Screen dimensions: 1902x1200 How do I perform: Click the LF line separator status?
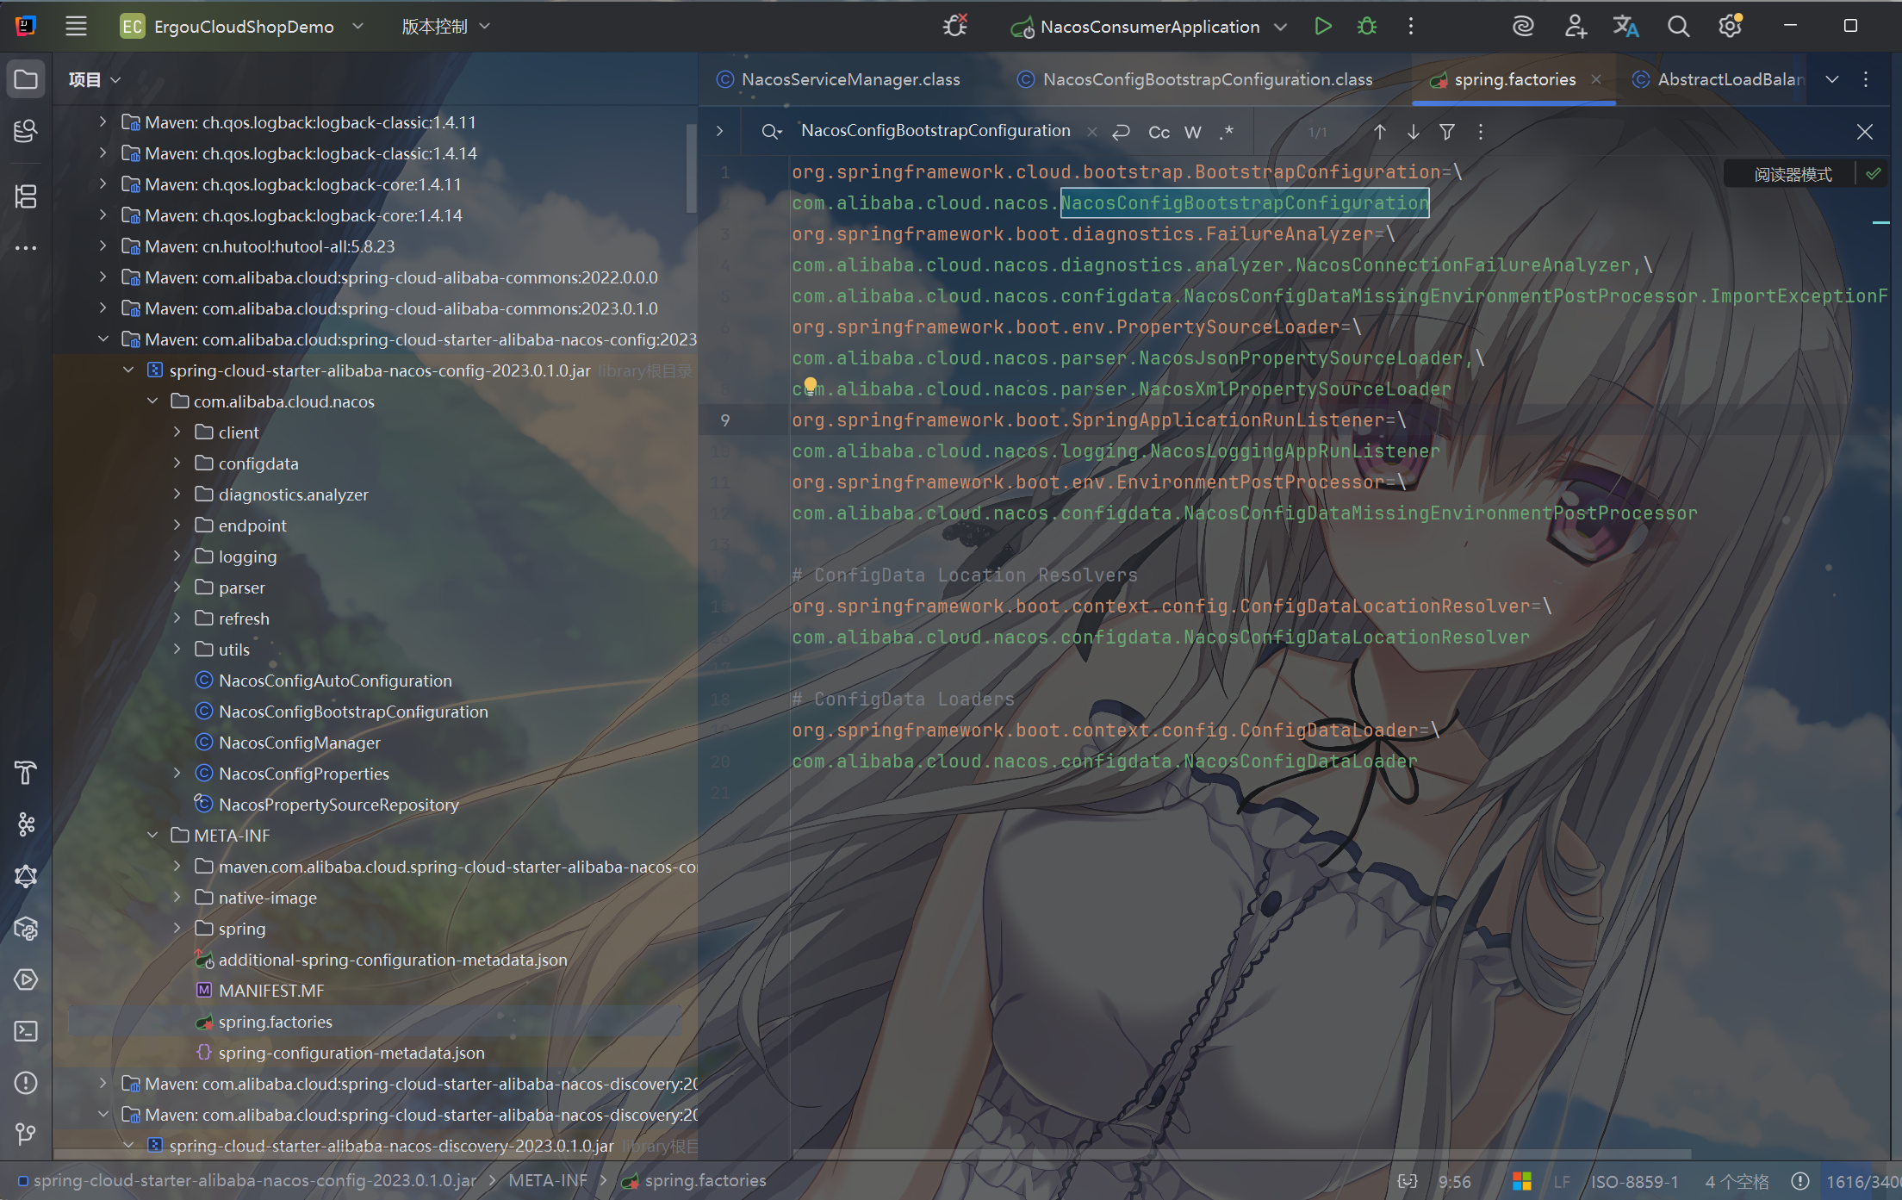coord(1562,1182)
